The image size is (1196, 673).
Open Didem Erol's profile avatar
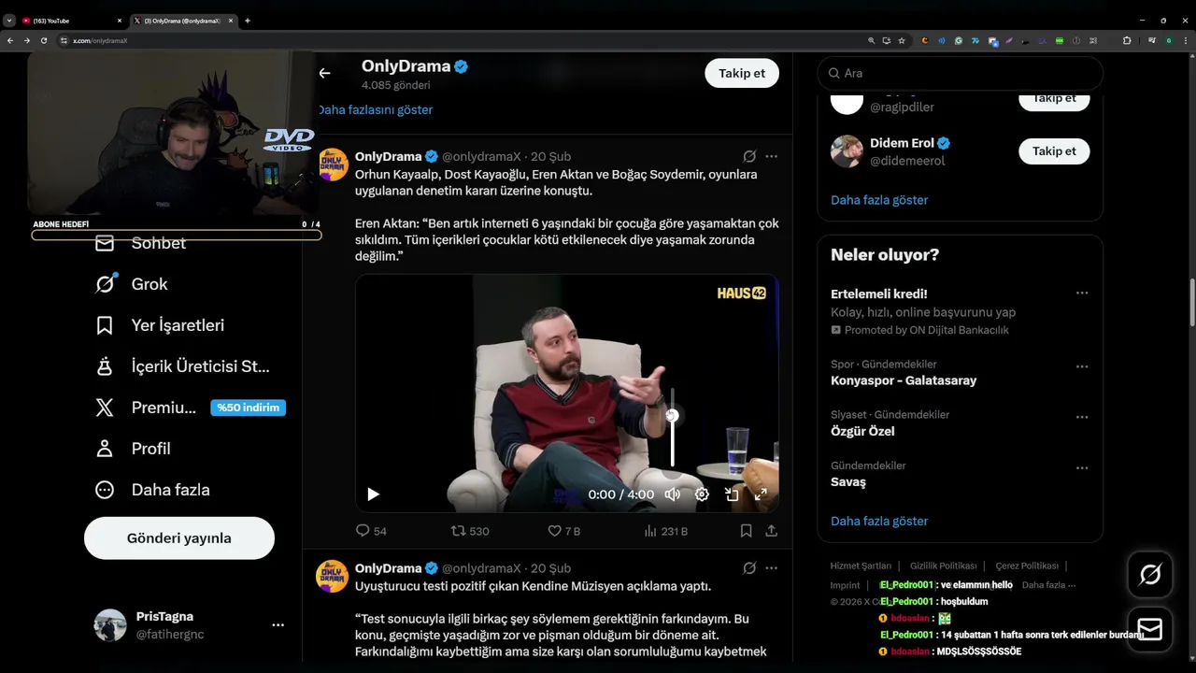(847, 151)
